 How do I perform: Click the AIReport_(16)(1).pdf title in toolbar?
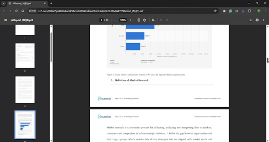click(22, 20)
